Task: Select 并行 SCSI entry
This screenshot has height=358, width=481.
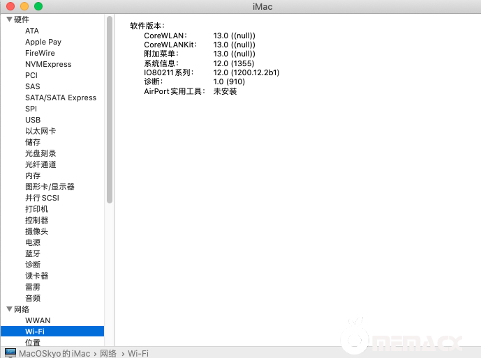Action: [42, 198]
